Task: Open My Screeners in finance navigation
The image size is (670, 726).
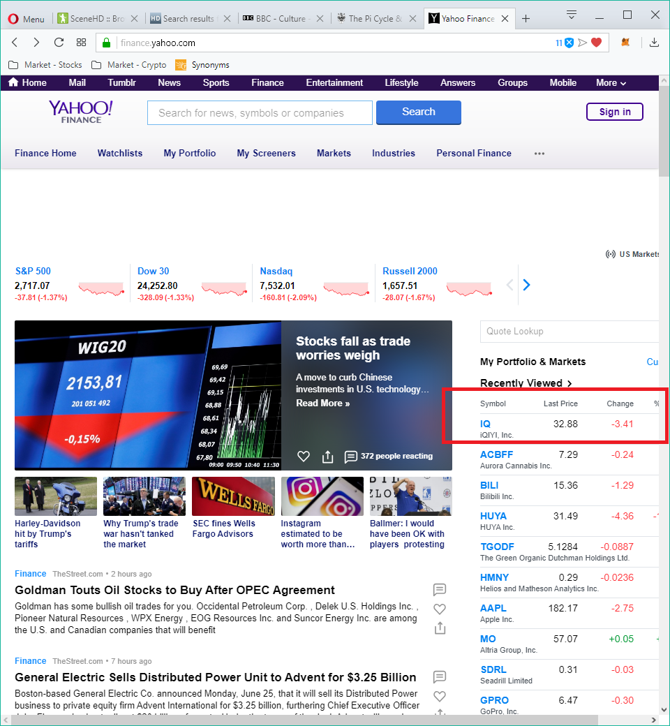Action: point(266,154)
